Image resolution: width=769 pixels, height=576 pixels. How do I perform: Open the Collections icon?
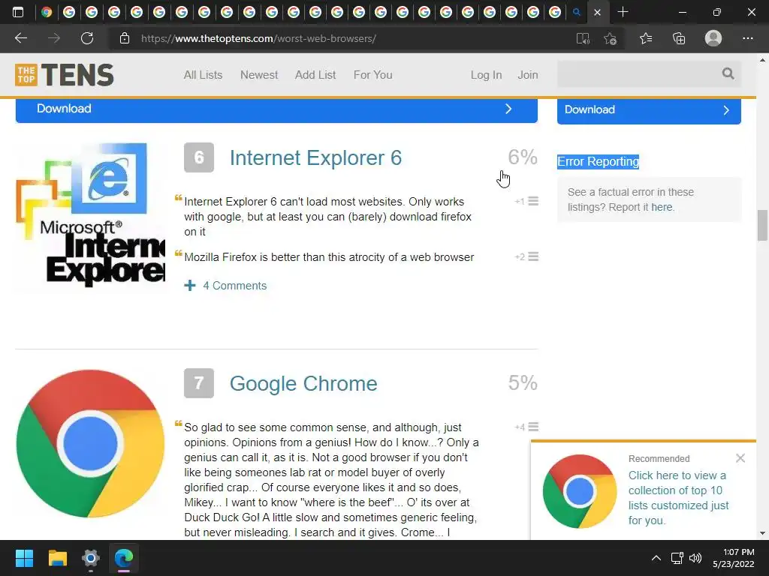click(679, 38)
